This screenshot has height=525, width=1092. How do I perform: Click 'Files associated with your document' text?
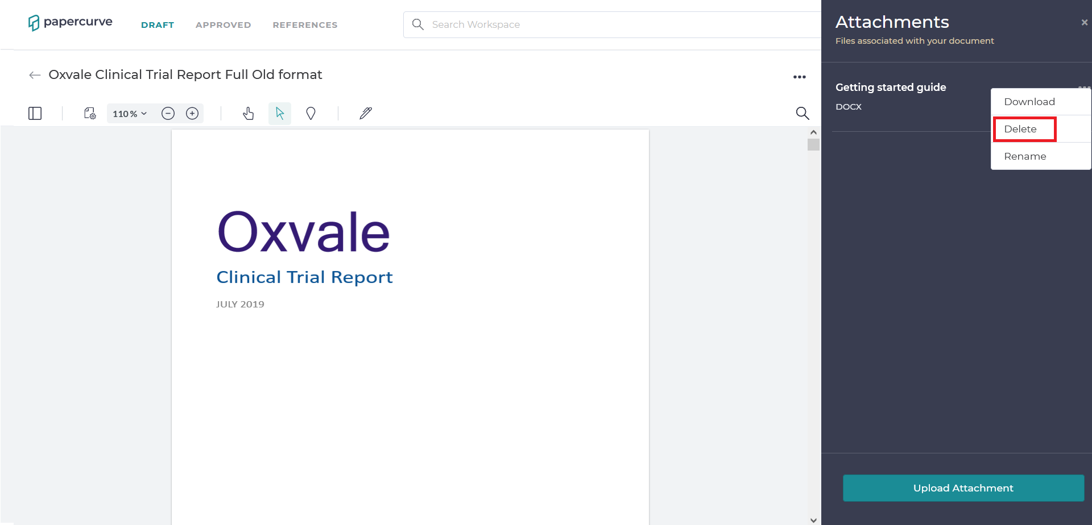click(915, 41)
